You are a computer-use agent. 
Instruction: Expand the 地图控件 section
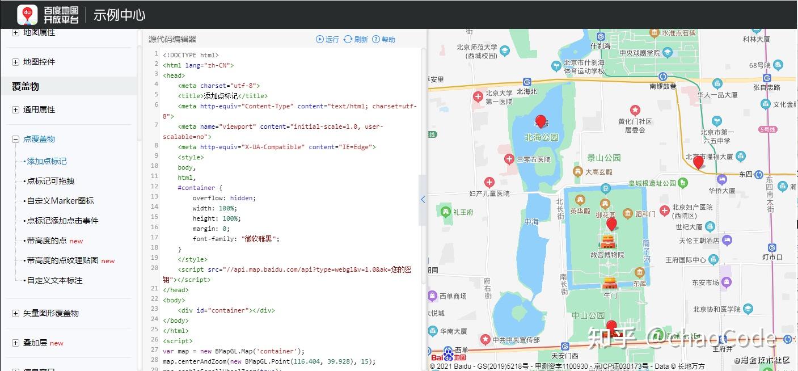click(15, 62)
